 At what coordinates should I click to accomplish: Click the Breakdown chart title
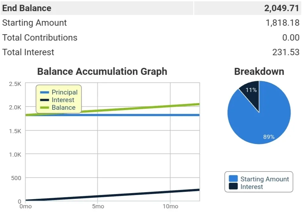coord(259,72)
